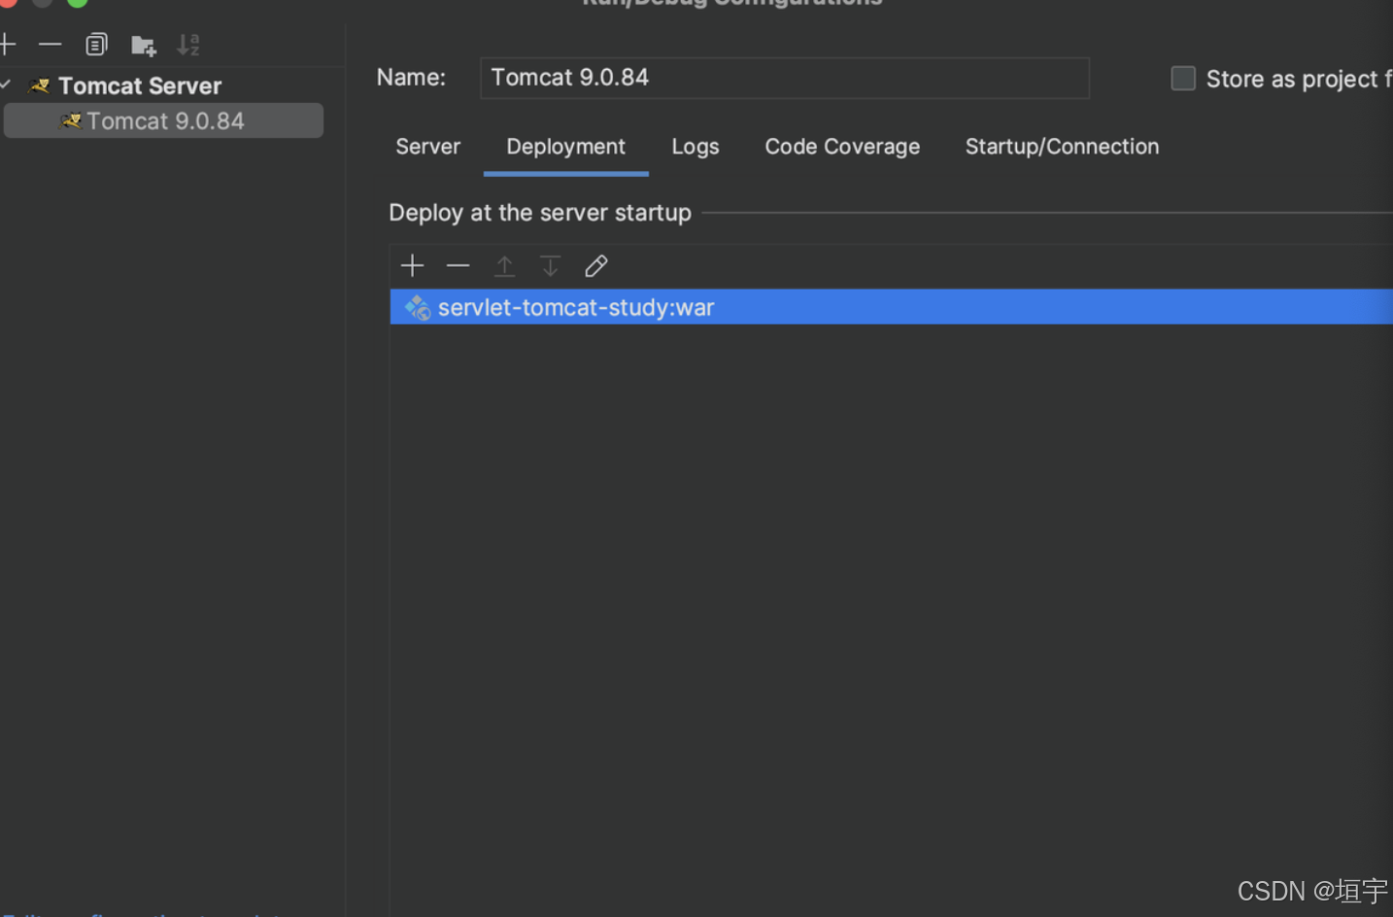Edit the selected artifact with pencil icon
This screenshot has width=1393, height=917.
(595, 265)
